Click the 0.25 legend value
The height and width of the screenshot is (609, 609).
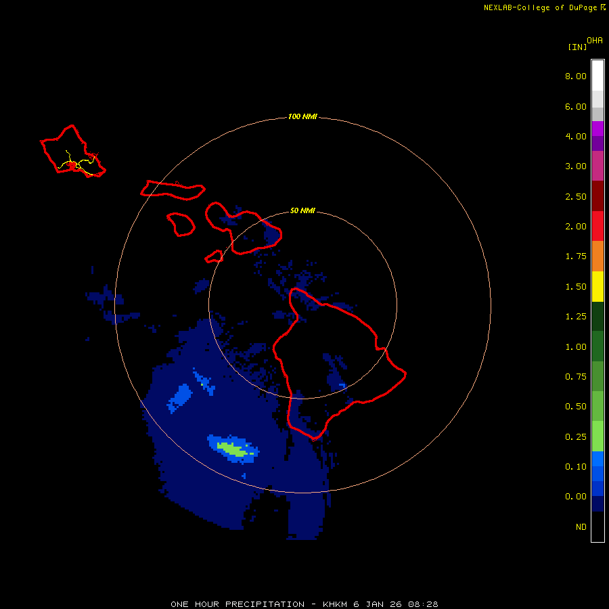576,437
